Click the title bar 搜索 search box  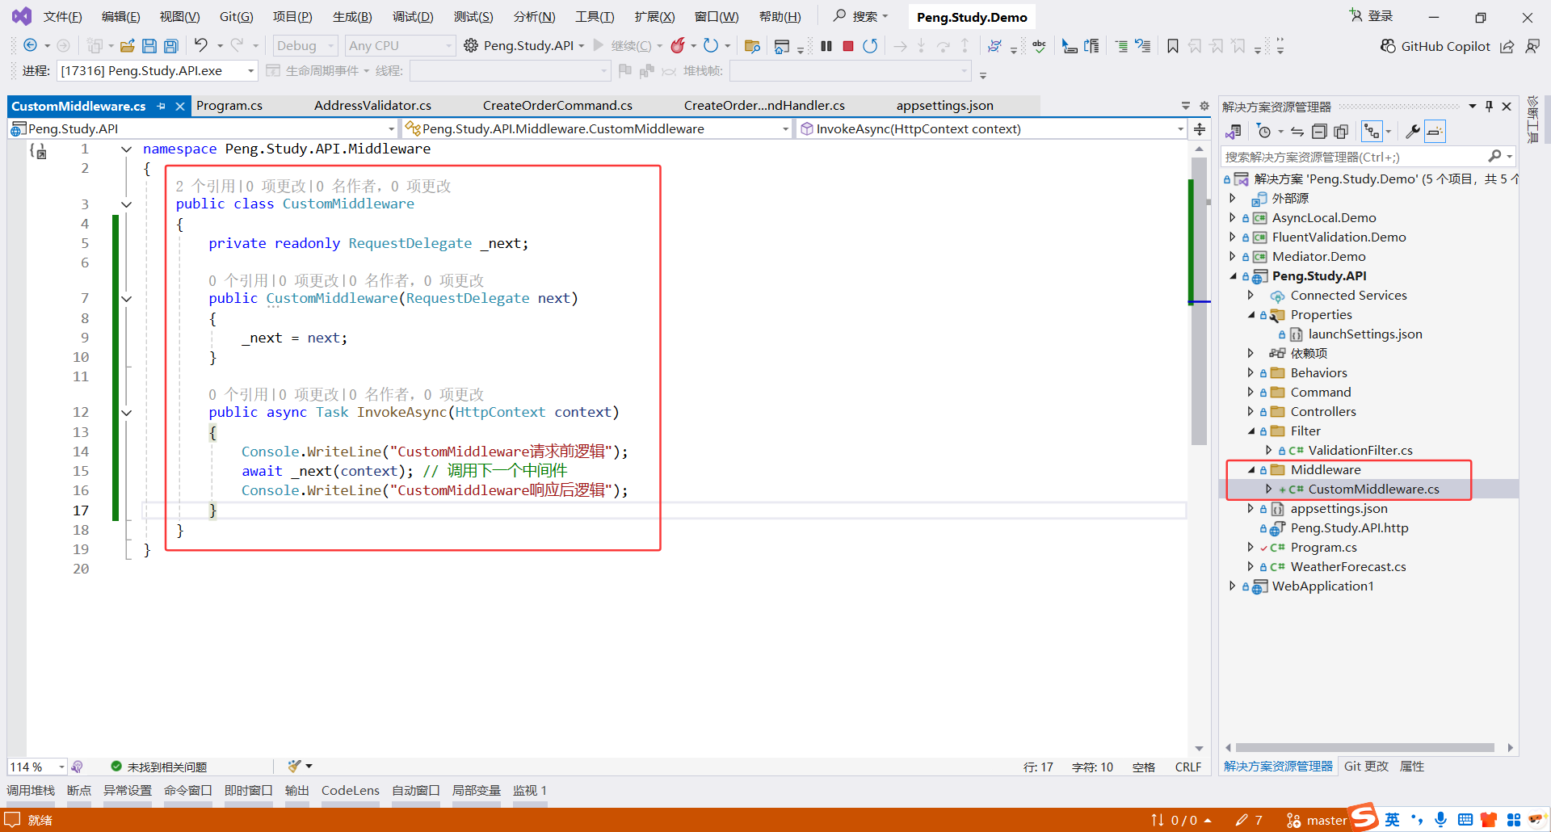tap(861, 16)
